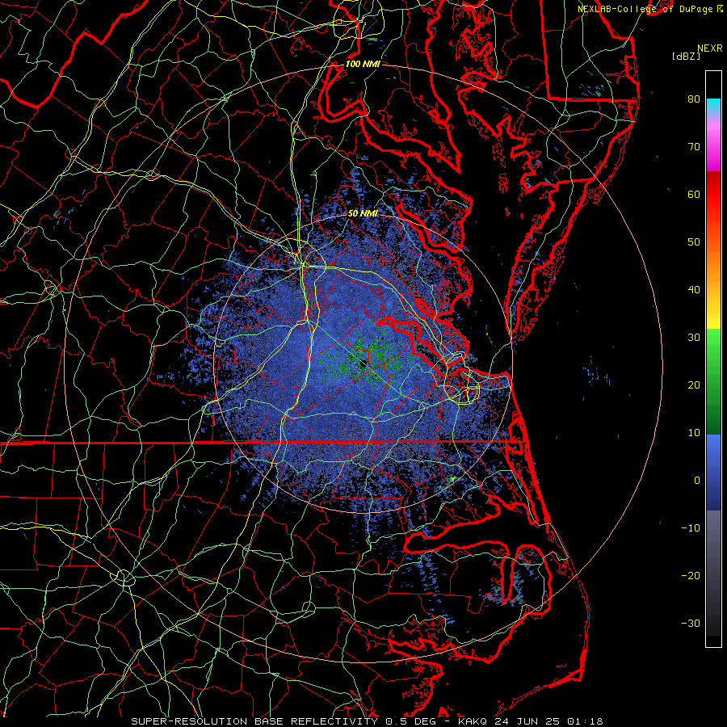The height and width of the screenshot is (727, 727).
Task: Click the KAKQ station identifier in caption
Action: coord(472,721)
